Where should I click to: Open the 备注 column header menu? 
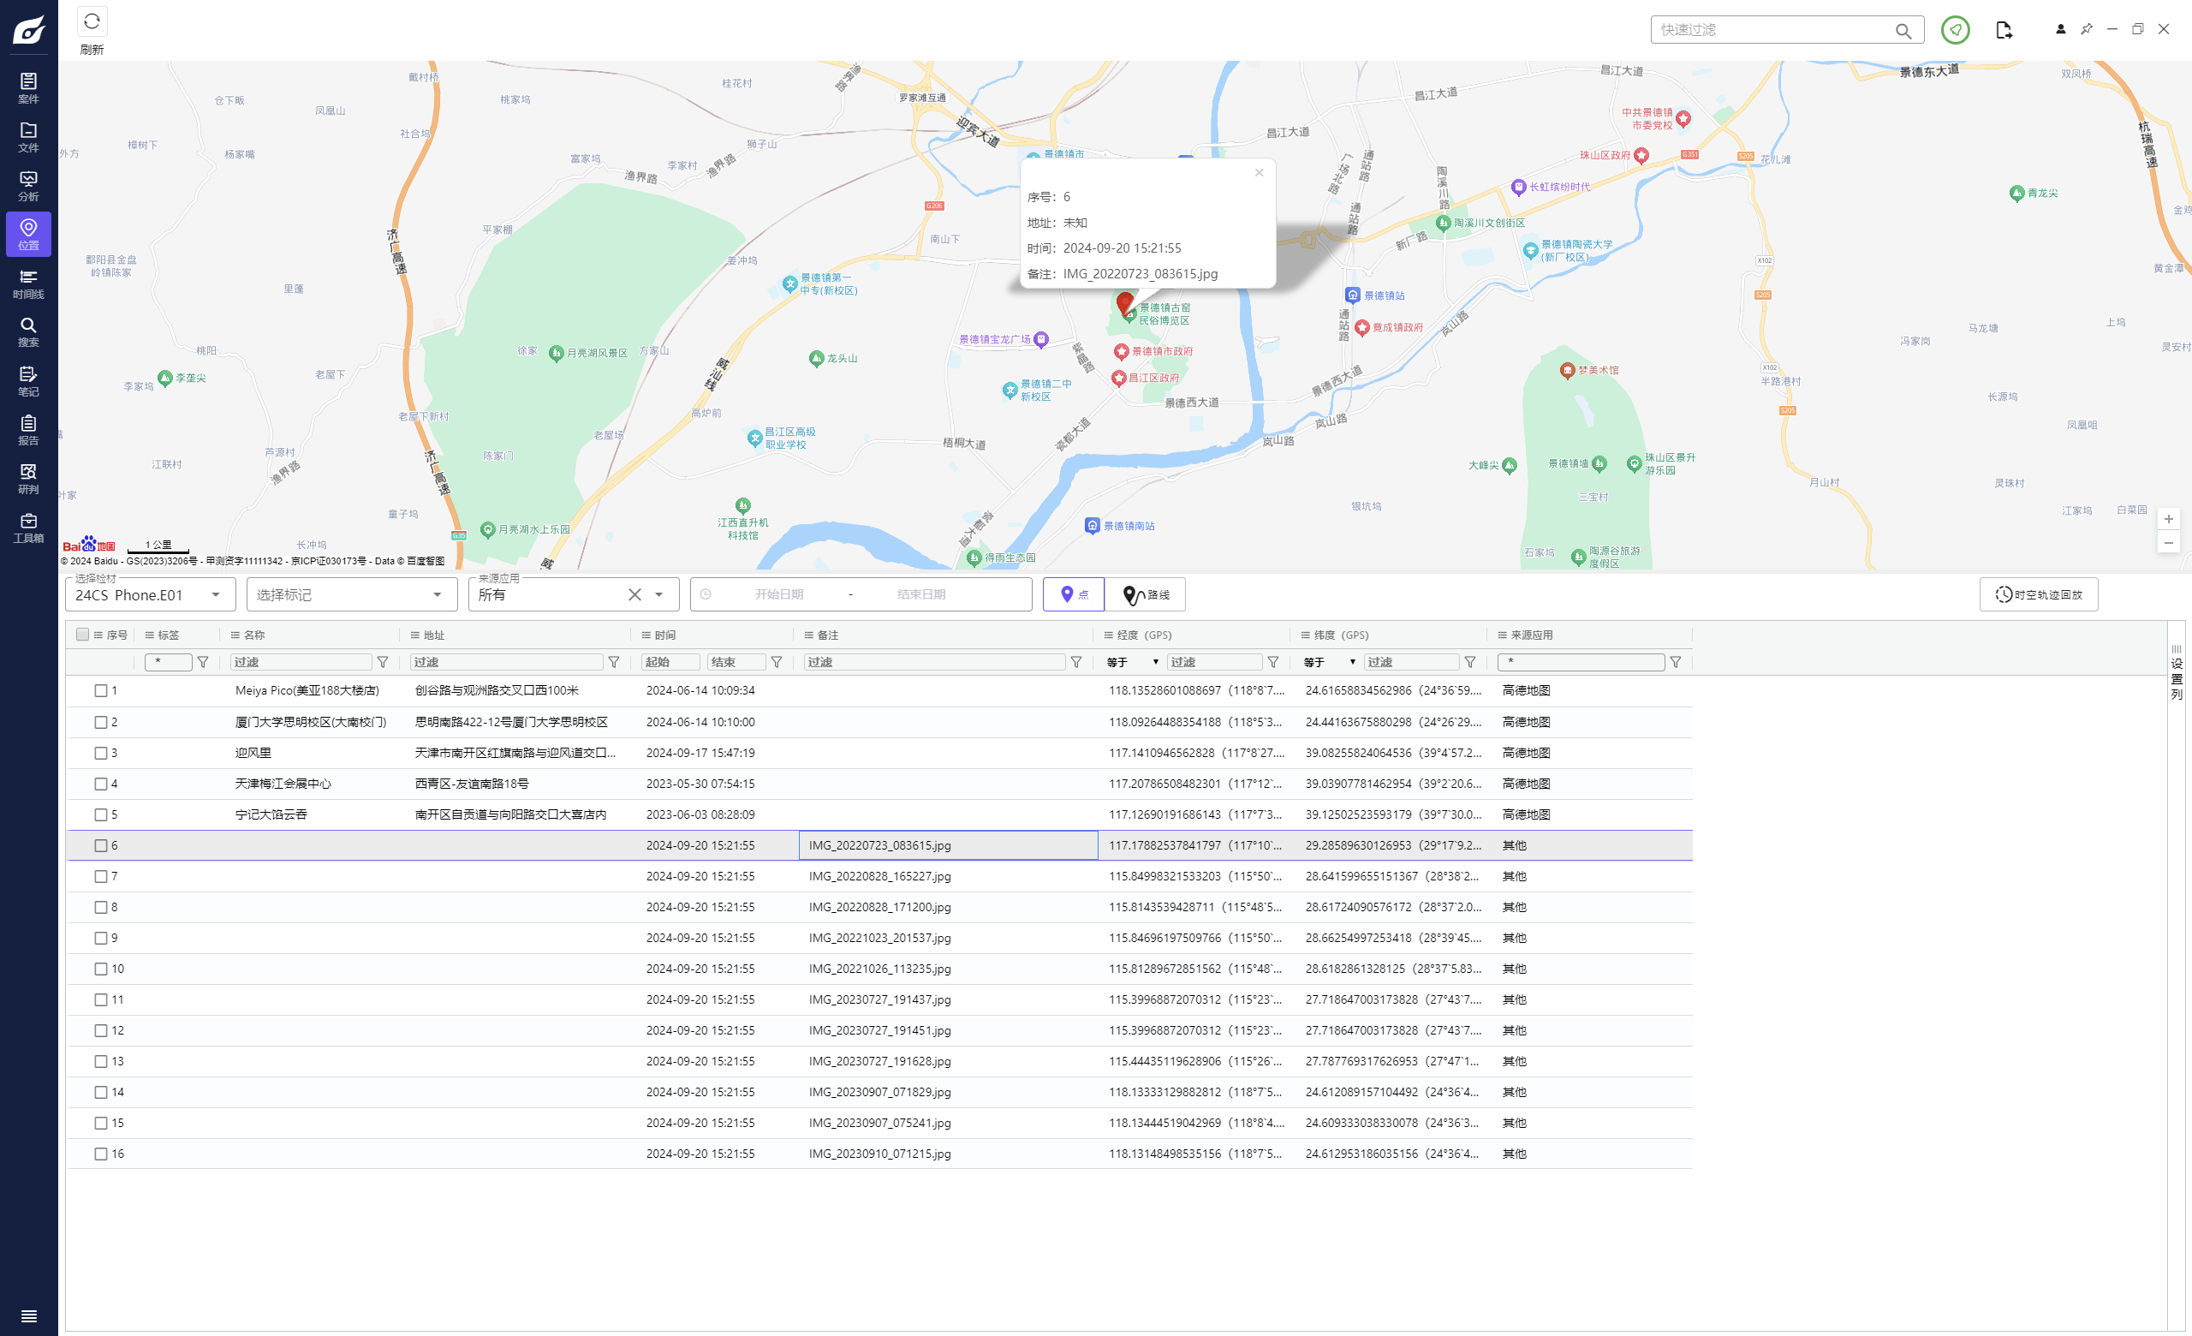[808, 635]
